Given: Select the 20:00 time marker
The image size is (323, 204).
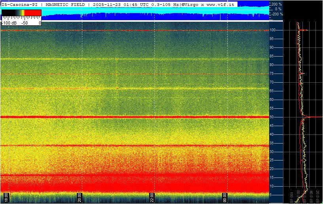Looking at the screenshot, I should [x=79, y=197].
